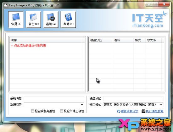Click the 卷标 column header
The image size is (173, 132).
click(x=123, y=40)
